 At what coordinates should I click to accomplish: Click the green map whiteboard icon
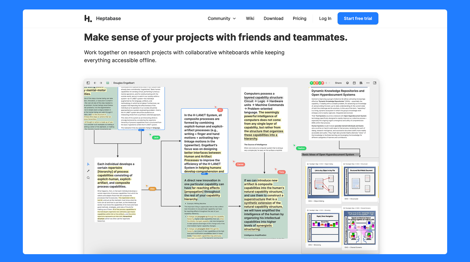[108, 83]
